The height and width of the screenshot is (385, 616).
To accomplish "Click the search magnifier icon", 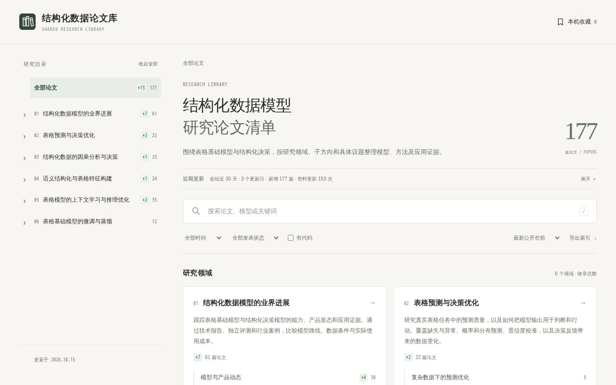I will coord(196,211).
